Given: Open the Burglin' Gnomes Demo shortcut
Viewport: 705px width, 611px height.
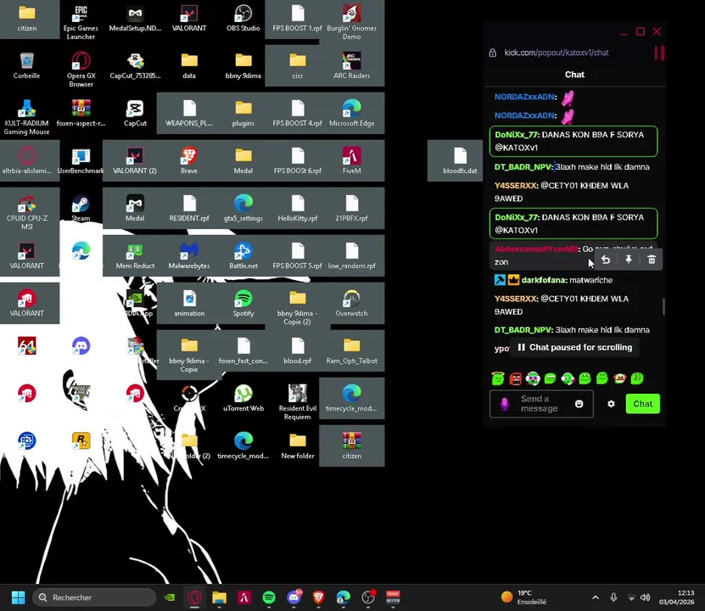Looking at the screenshot, I should click(351, 21).
